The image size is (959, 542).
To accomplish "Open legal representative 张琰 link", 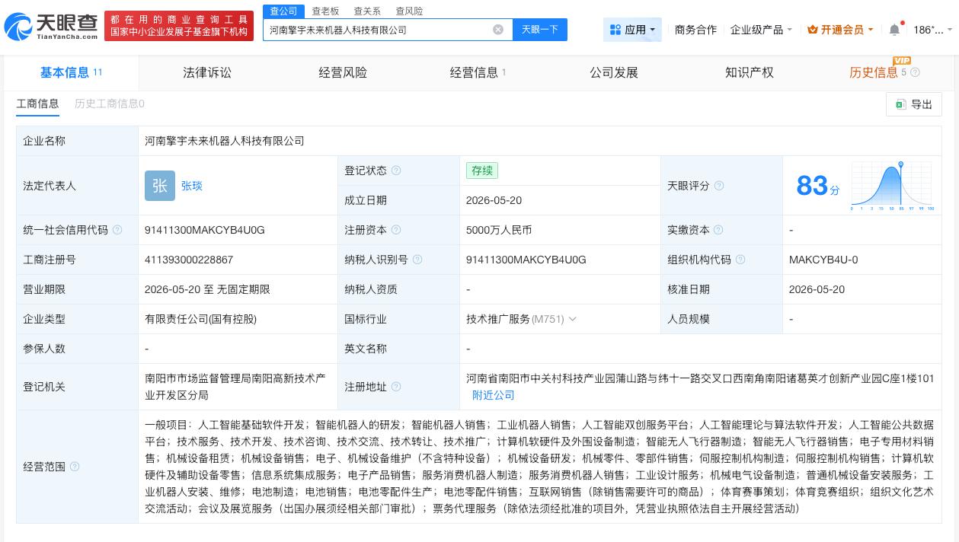I will click(x=192, y=186).
